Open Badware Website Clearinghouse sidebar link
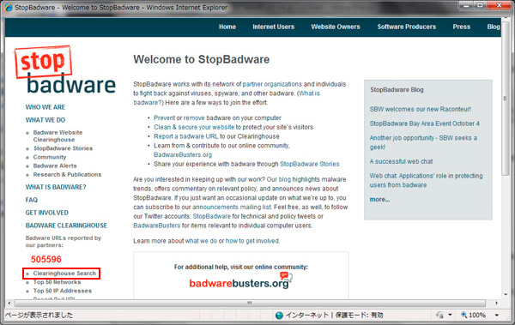Image resolution: width=515 pixels, height=325 pixels. pos(58,135)
